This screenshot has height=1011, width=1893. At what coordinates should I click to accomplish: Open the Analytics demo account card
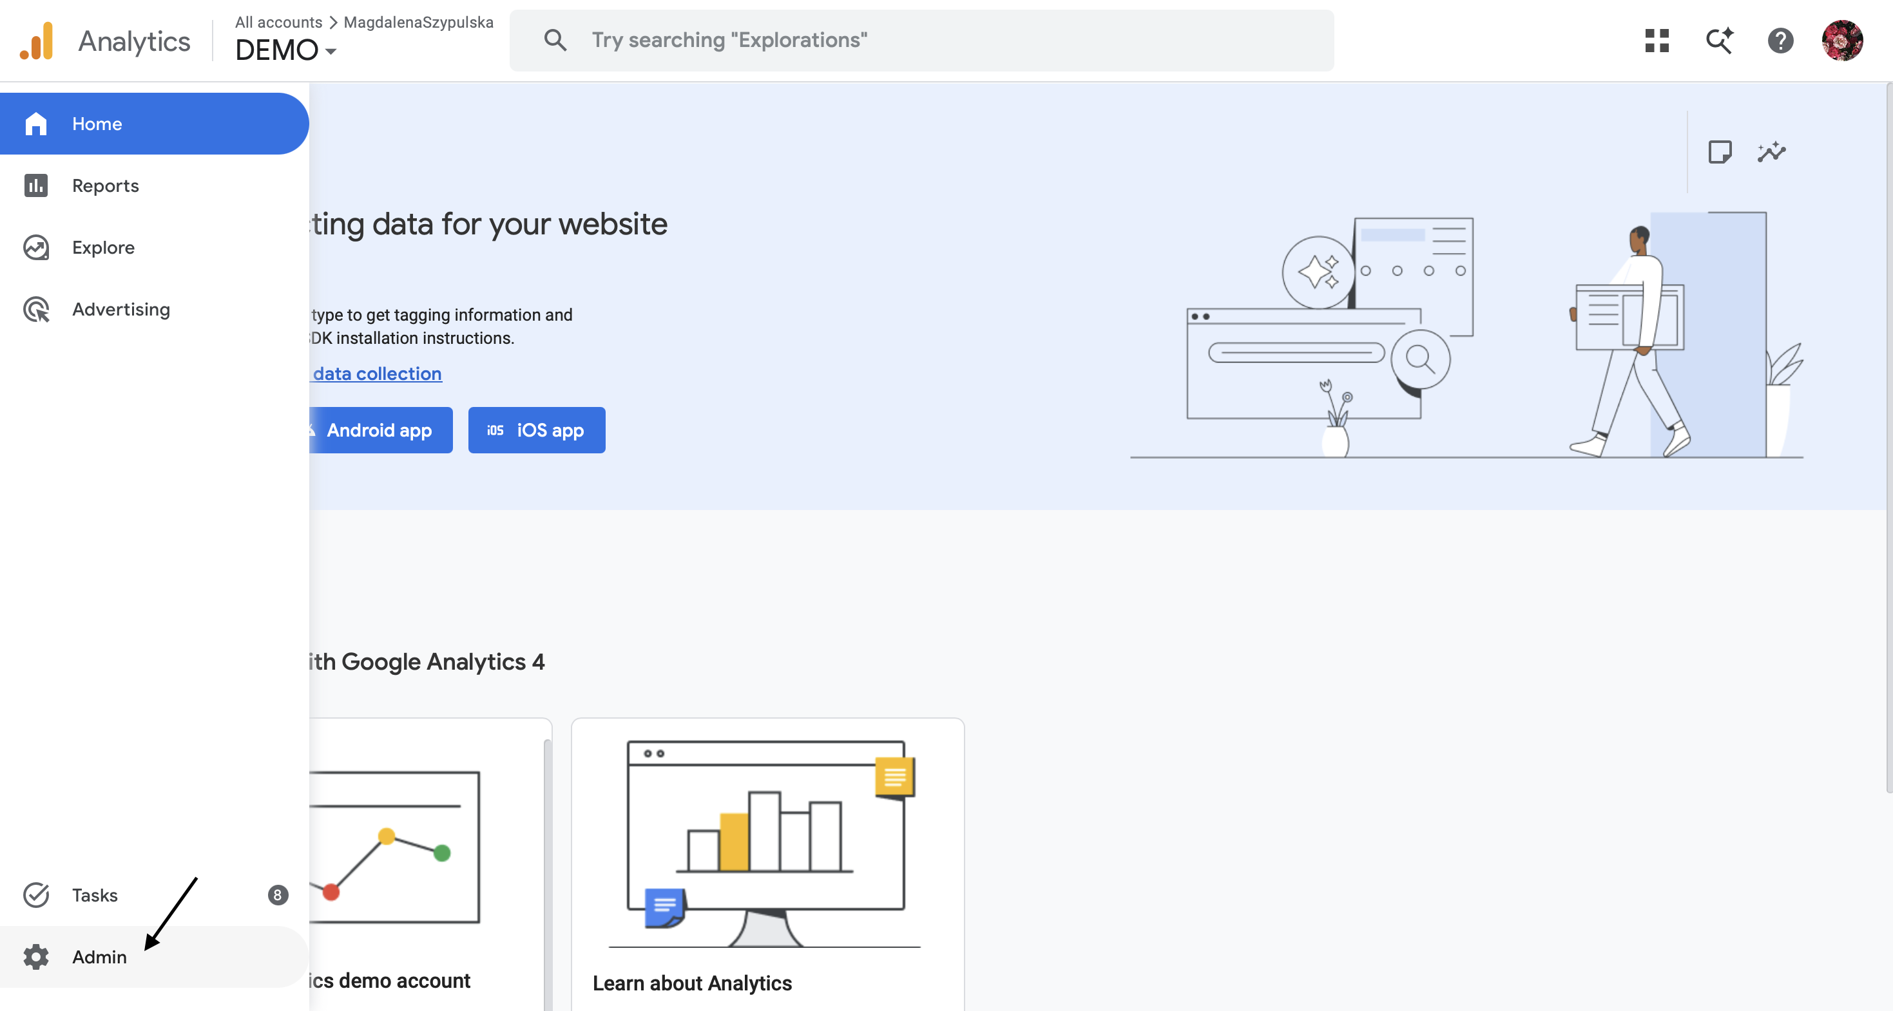coord(430,864)
